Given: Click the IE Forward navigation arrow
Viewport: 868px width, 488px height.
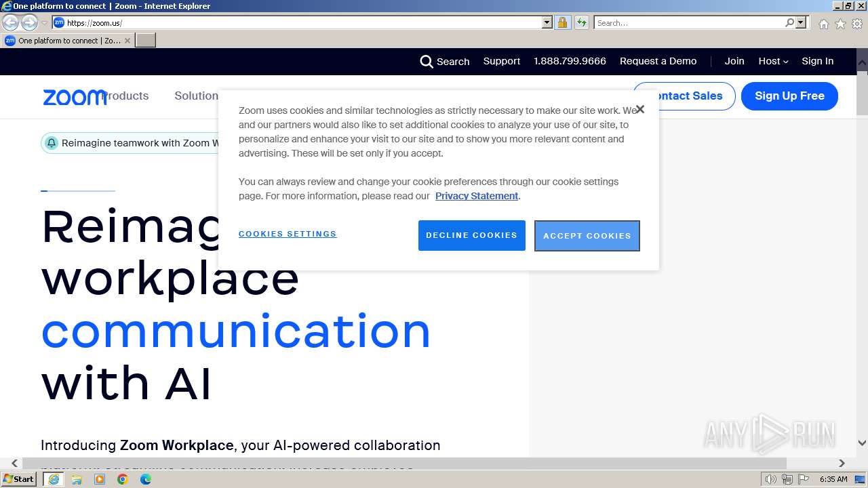Looking at the screenshot, I should tap(29, 22).
